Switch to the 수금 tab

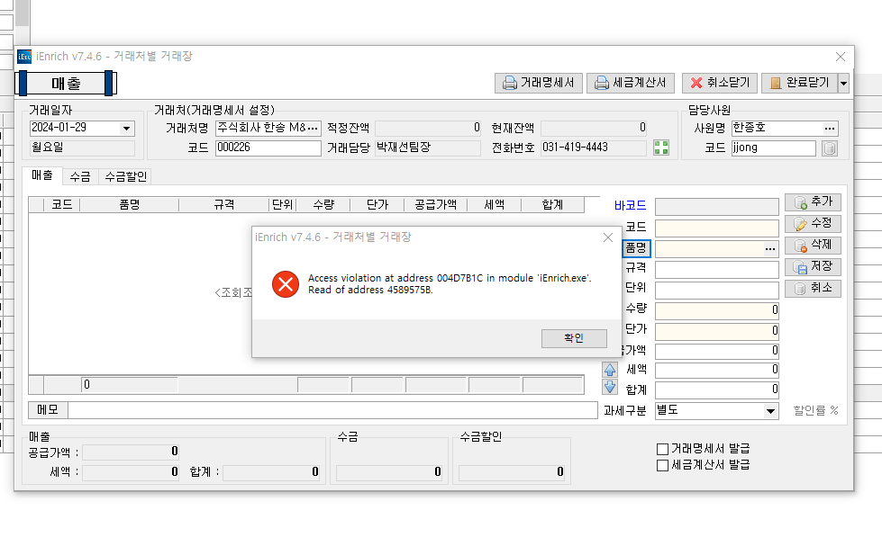(x=79, y=176)
